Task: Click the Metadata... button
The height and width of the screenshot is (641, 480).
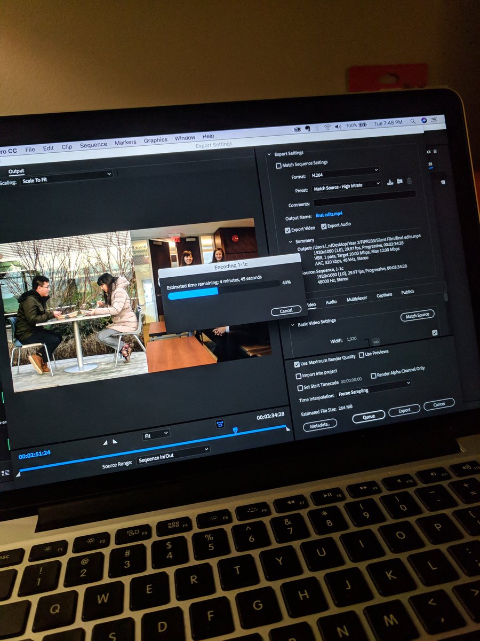Action: [x=320, y=425]
